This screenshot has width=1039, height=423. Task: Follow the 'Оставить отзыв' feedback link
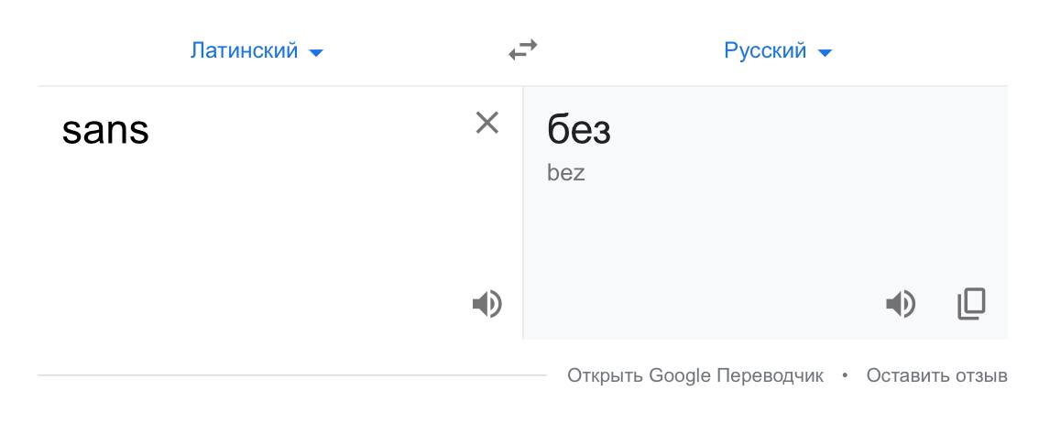click(x=936, y=376)
